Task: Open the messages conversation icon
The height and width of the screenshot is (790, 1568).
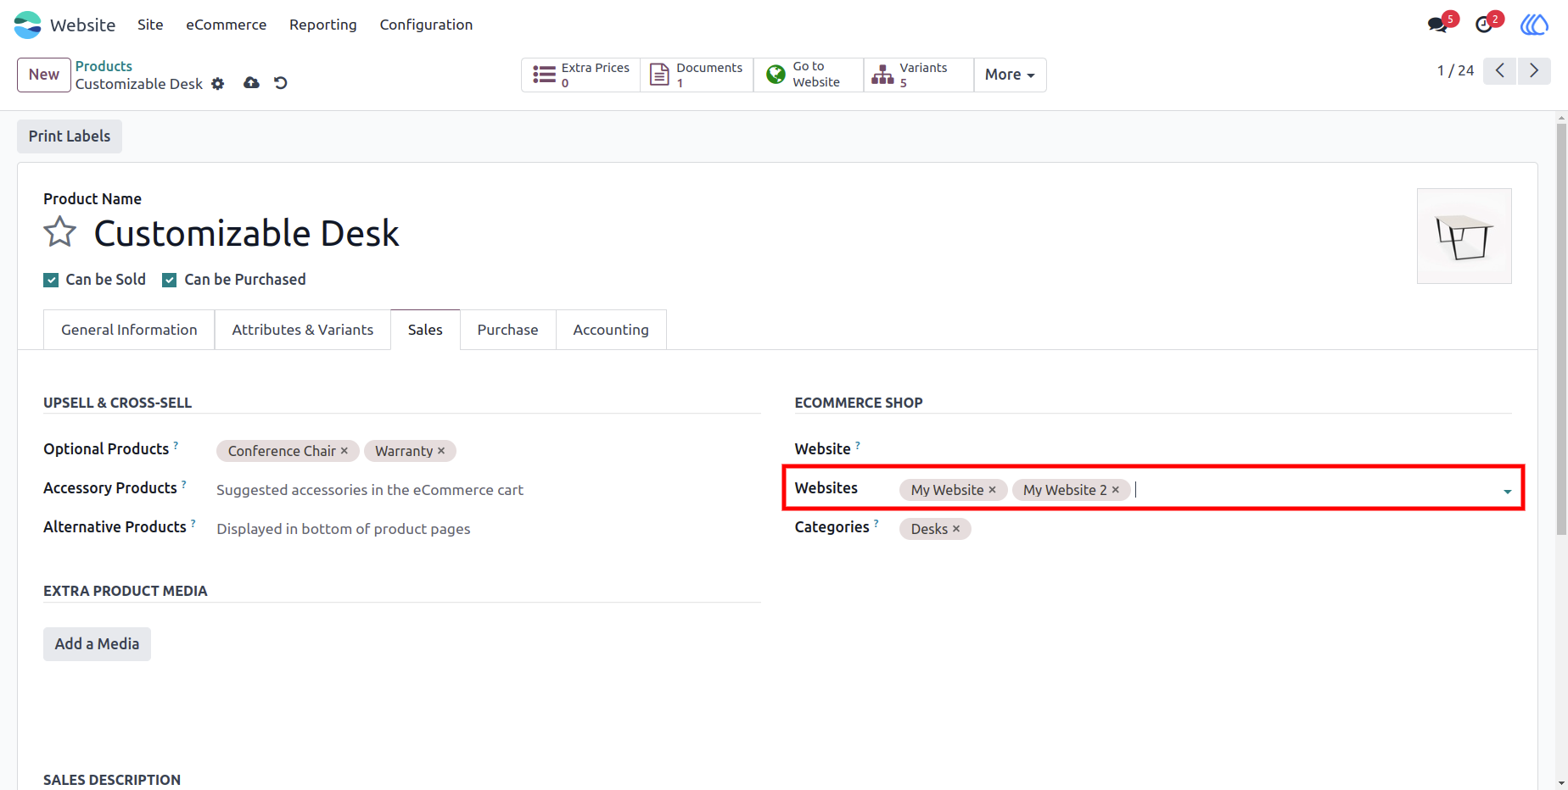Action: (x=1437, y=25)
